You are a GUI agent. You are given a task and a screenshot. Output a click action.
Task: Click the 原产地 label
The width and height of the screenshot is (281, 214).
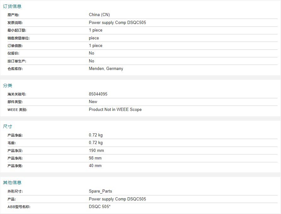click(x=13, y=15)
